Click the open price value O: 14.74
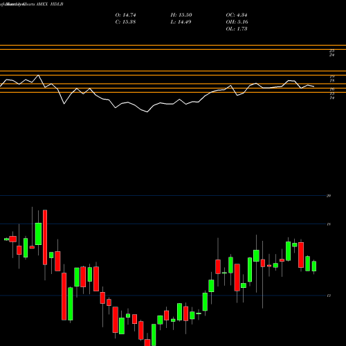The width and height of the screenshot is (346, 346). click(x=125, y=15)
